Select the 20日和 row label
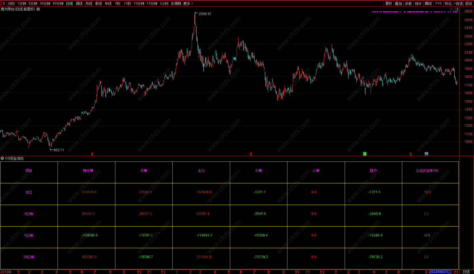The width and height of the screenshot is (474, 274). click(29, 257)
